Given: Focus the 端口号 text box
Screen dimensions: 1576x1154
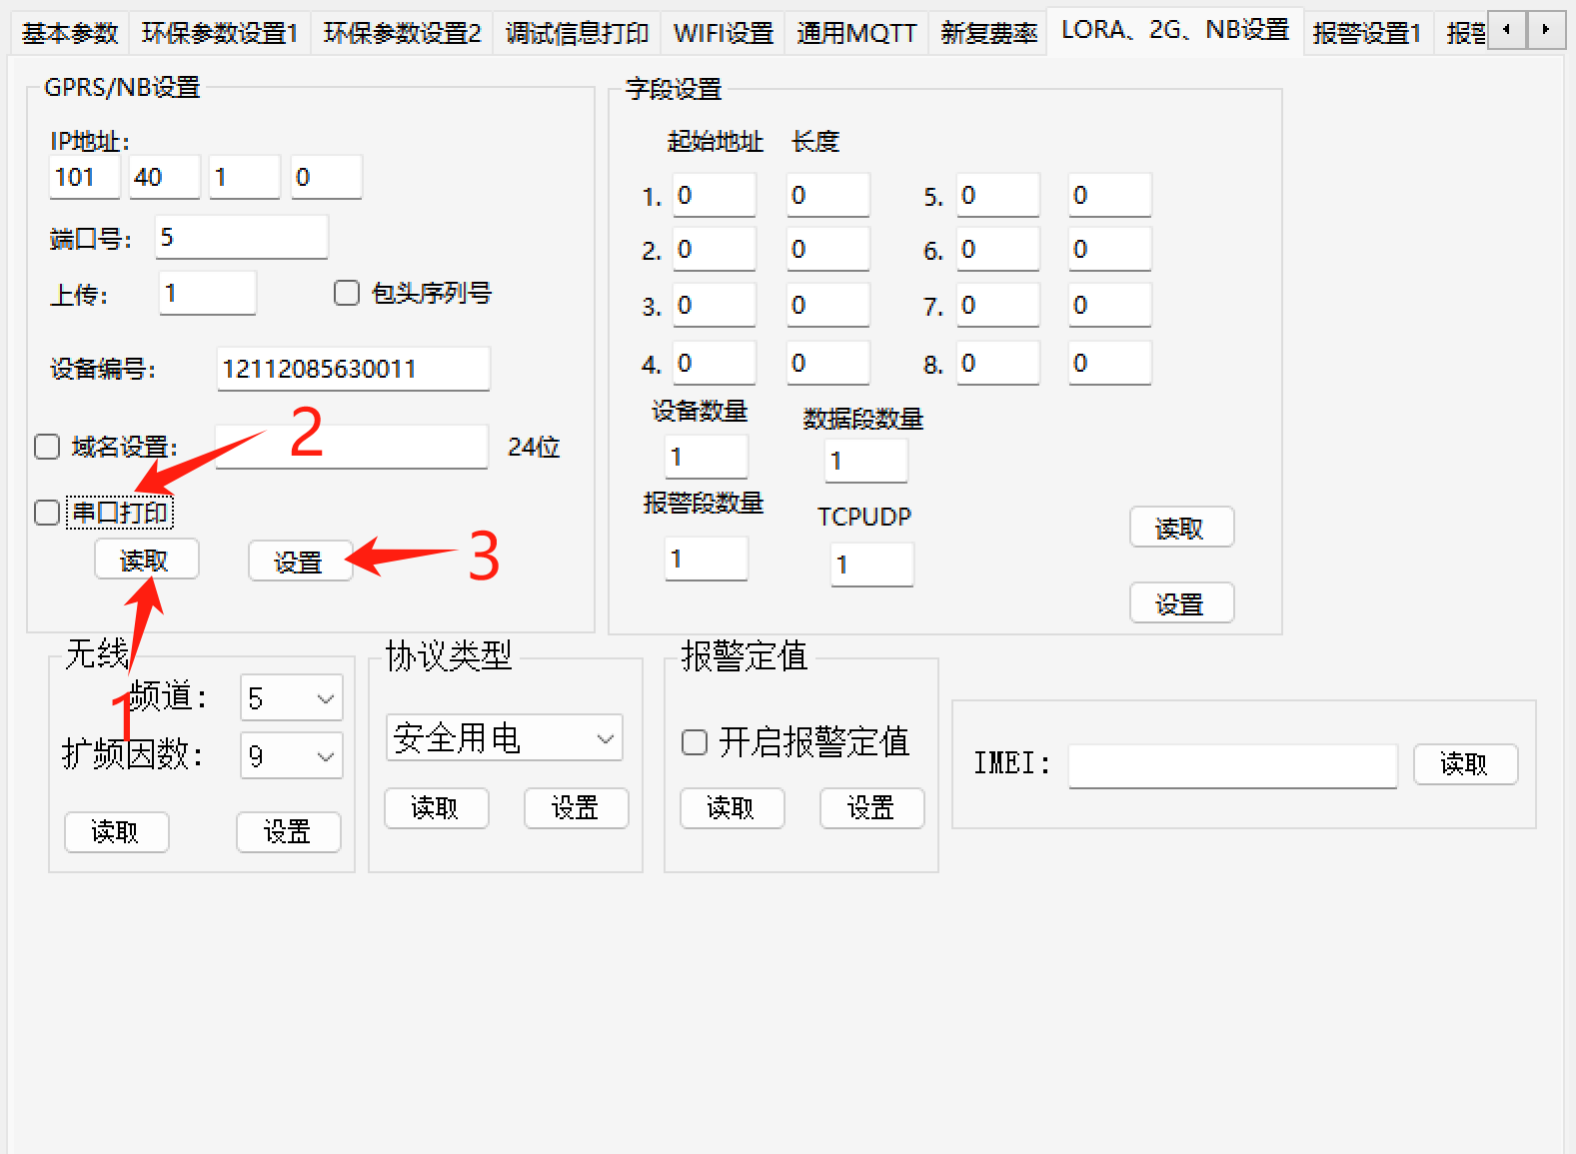Looking at the screenshot, I should (x=242, y=238).
